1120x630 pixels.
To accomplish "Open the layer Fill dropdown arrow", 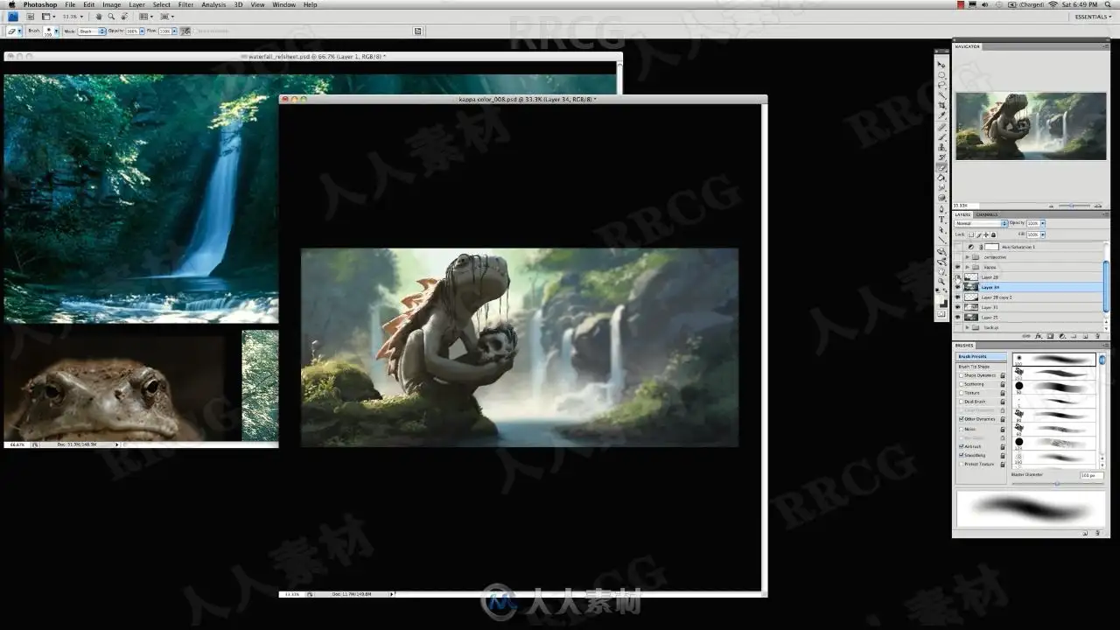I will 1043,234.
